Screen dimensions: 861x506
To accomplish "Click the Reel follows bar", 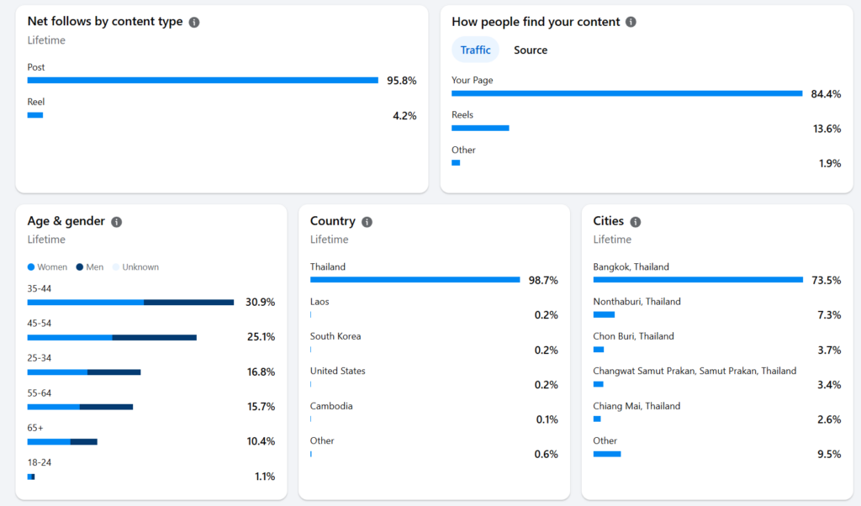I will pyautogui.click(x=35, y=115).
